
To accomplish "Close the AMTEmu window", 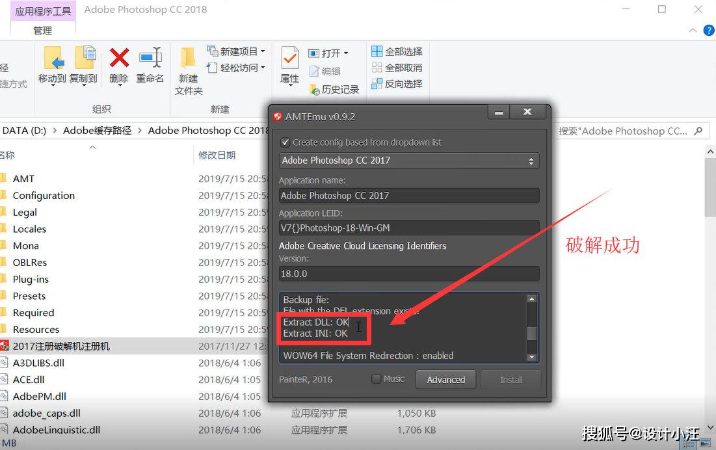I will point(527,112).
